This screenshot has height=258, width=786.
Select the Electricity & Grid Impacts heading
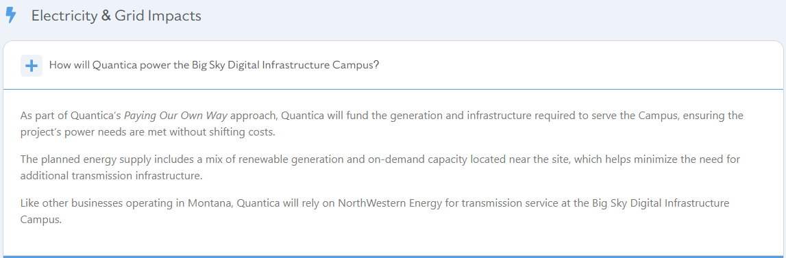(116, 16)
